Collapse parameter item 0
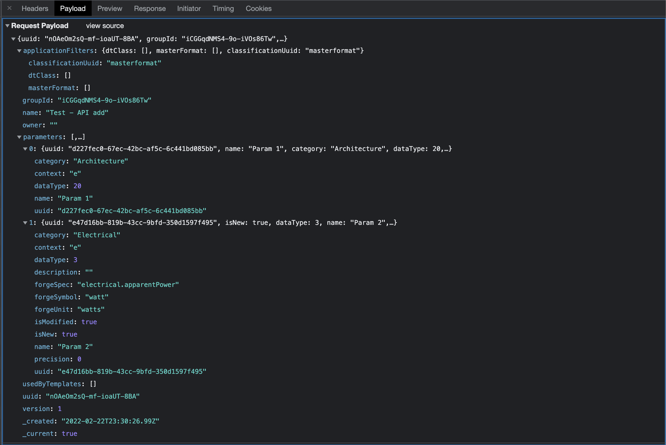 tap(25, 149)
